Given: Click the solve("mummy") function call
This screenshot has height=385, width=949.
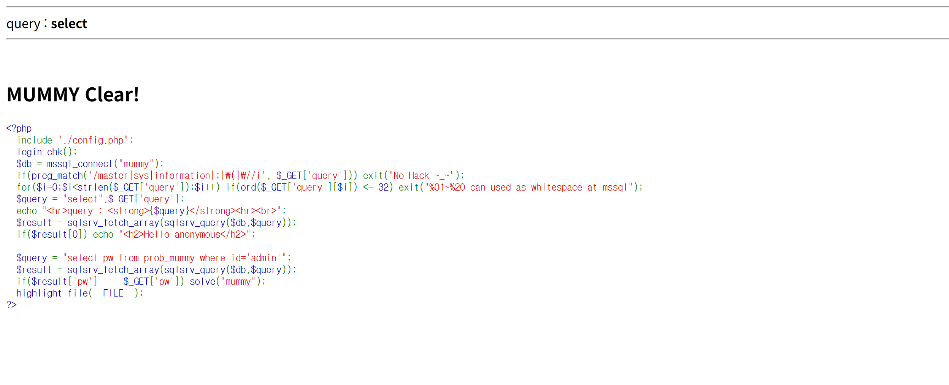Looking at the screenshot, I should pyautogui.click(x=227, y=282).
